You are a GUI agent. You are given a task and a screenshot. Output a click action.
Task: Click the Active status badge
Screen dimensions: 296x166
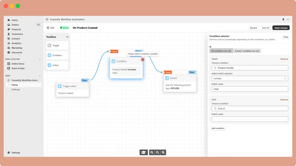pos(64,28)
